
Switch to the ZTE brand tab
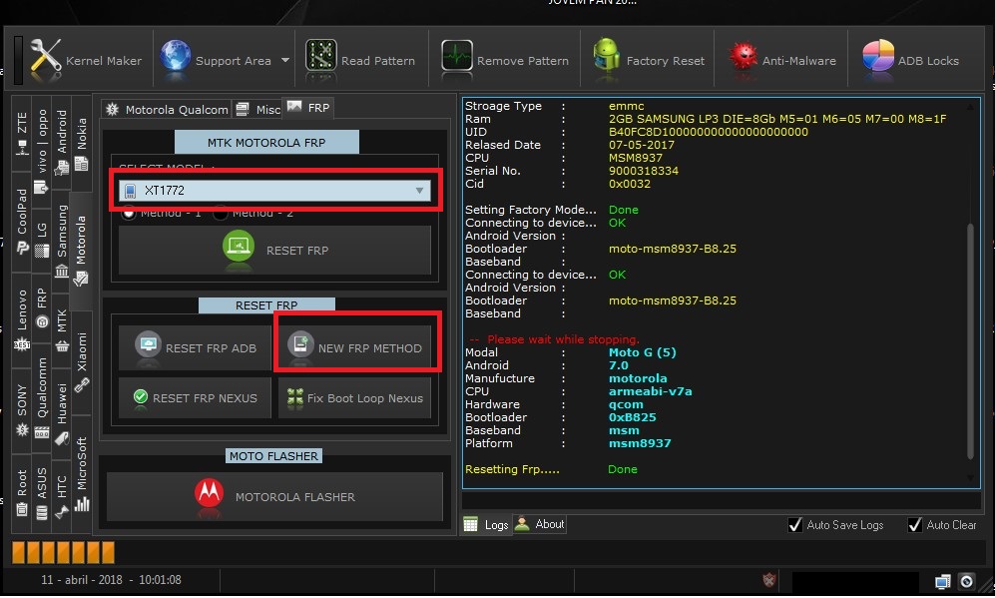click(22, 134)
